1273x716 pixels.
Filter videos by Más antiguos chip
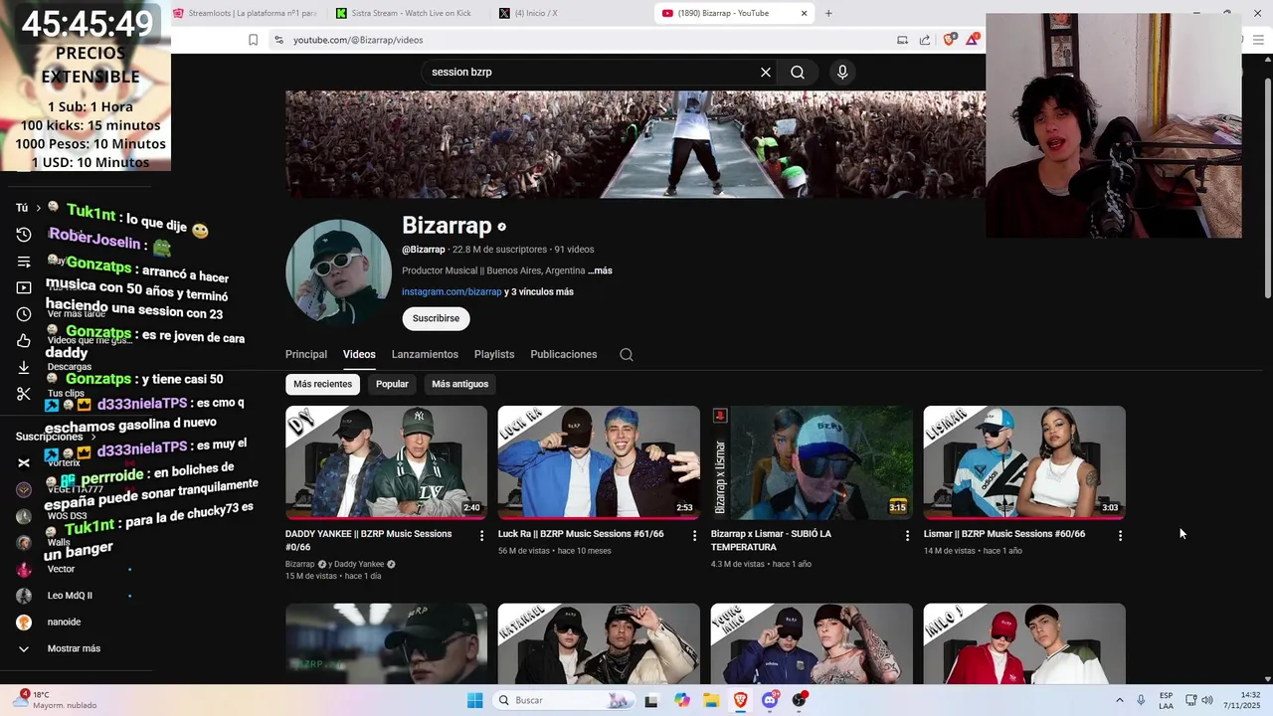(459, 384)
